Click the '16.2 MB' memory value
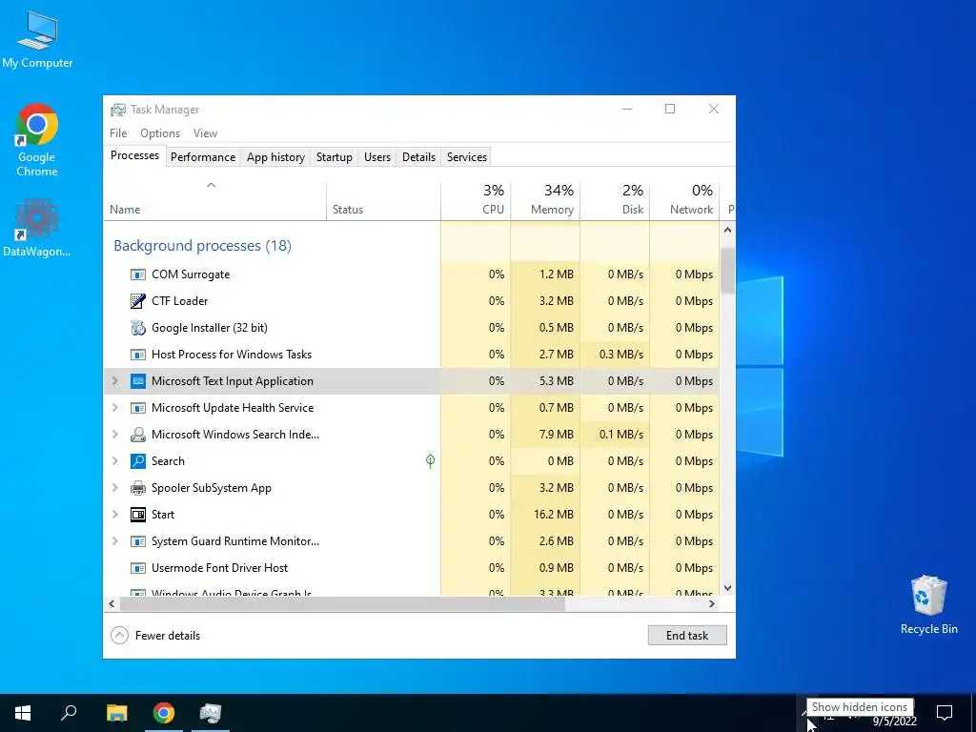976x732 pixels. [x=554, y=515]
